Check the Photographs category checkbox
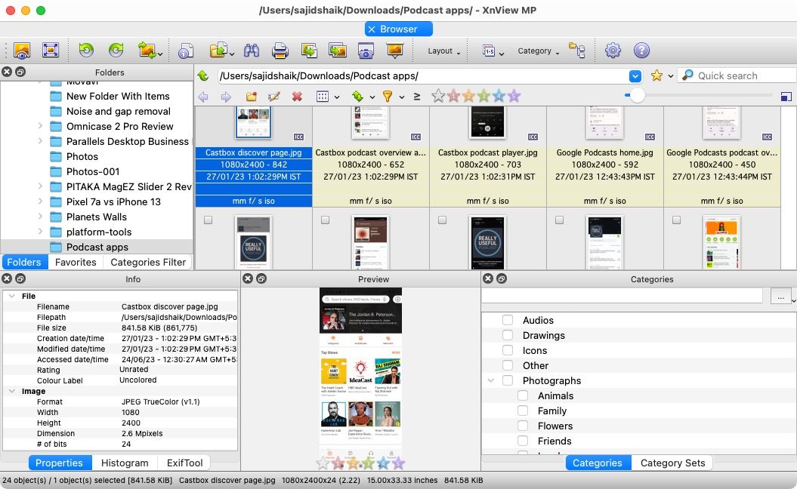This screenshot has height=489, width=797. [x=507, y=380]
